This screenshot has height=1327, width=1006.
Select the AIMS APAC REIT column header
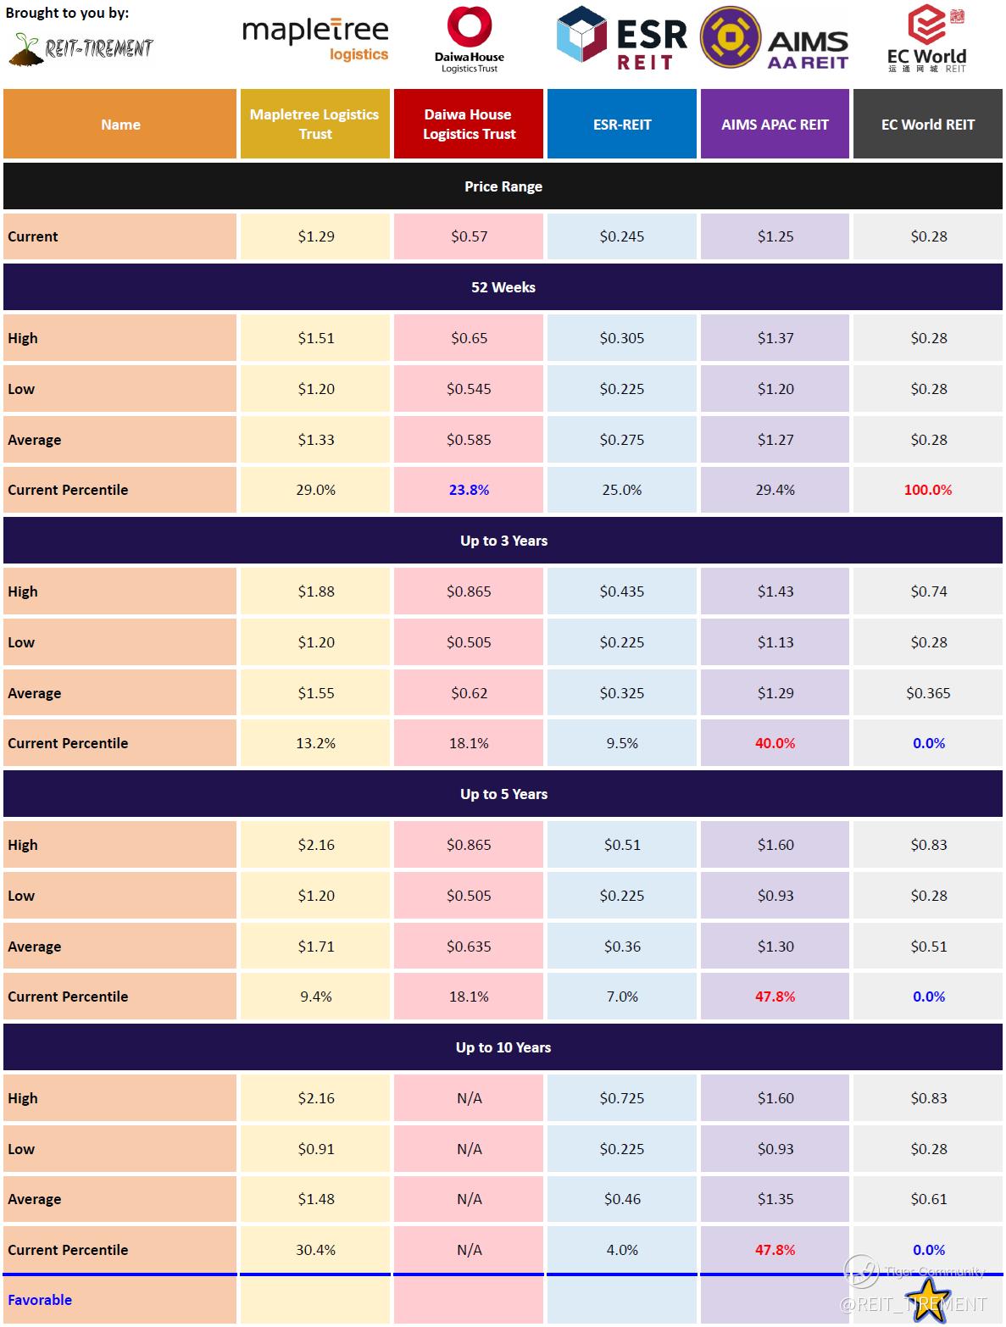pos(775,124)
